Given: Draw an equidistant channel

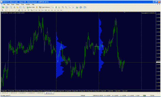Looking at the screenshot, I should [19, 10].
